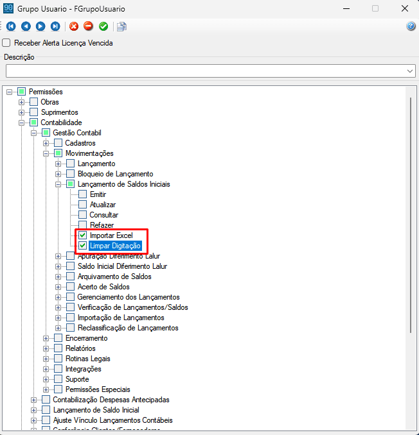Viewport: 419px width, 435px height.
Task: Select the Importar Excel label
Action: 111,235
